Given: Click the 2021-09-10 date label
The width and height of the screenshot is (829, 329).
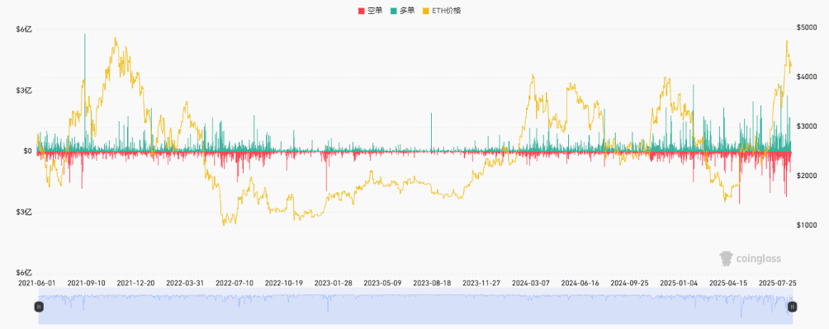Looking at the screenshot, I should pyautogui.click(x=87, y=284).
